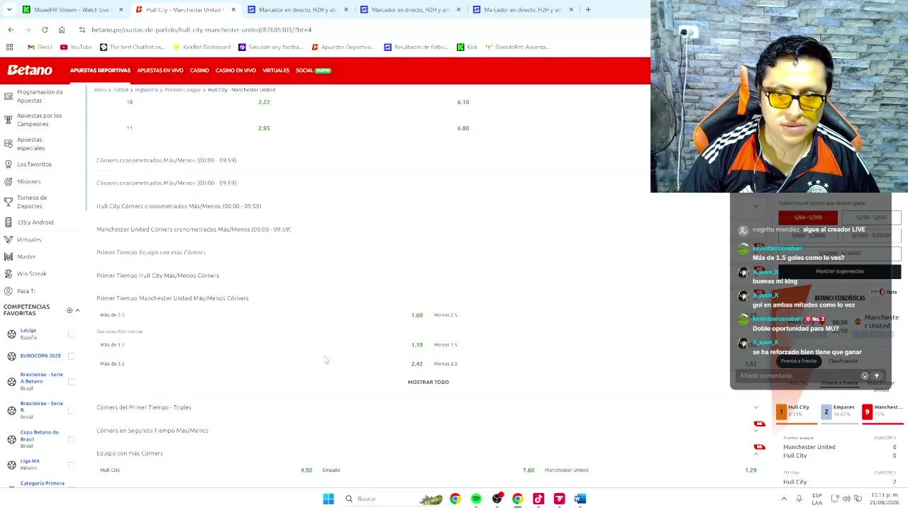
Task: Open the Virtuales top menu item
Action: click(276, 70)
